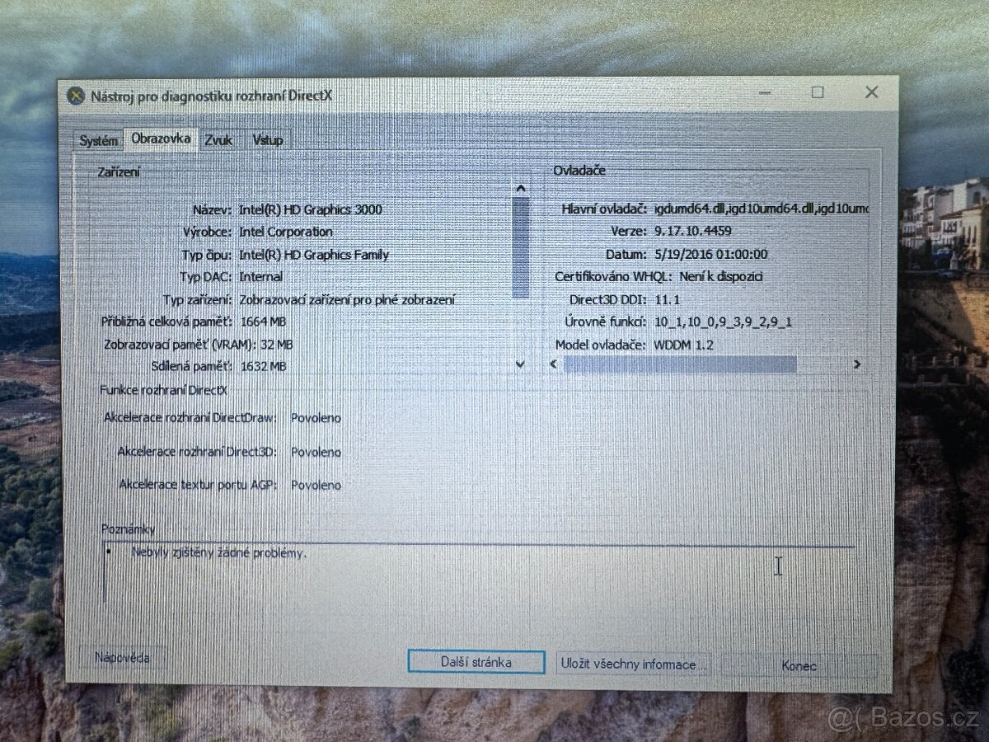Click the right arrow of Ovladače scrollbar
Image resolution: width=989 pixels, height=742 pixels.
857,364
